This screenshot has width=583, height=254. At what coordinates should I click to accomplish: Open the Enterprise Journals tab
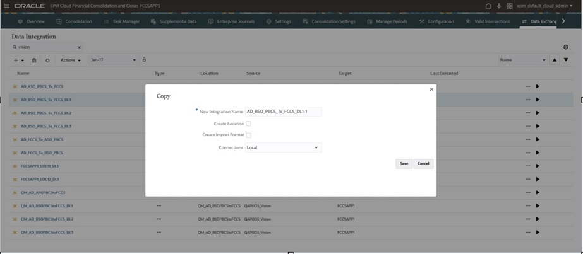231,21
